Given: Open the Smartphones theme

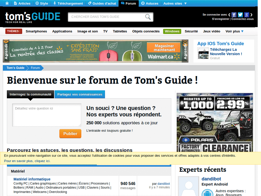Looking at the screenshot, I should [x=36, y=31].
